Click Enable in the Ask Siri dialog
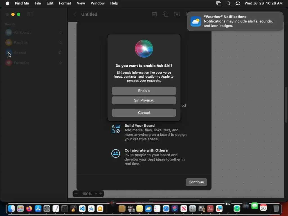The width and height of the screenshot is (288, 216). click(144, 91)
